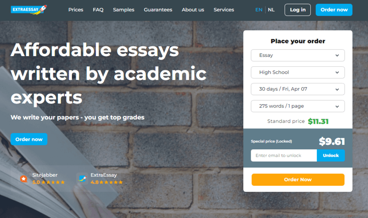
Task: Click the orange Order Now button
Action: click(298, 180)
